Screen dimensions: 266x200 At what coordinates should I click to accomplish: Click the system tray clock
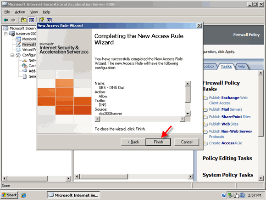[x=255, y=195]
